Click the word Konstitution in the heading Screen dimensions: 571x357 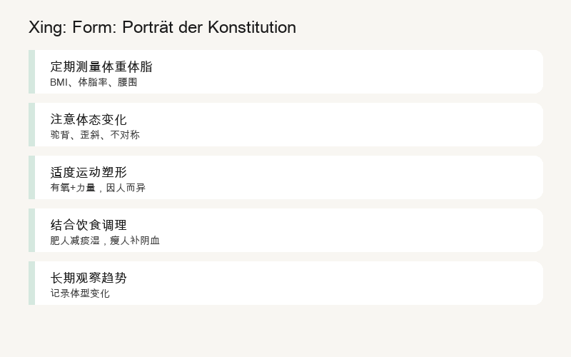coord(252,27)
